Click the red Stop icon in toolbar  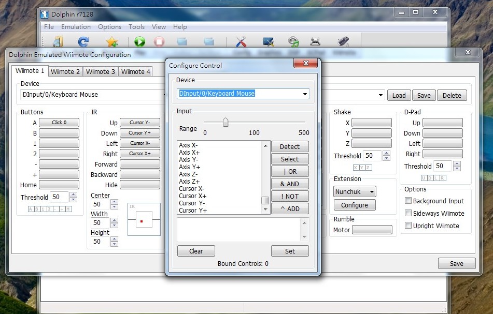click(x=159, y=41)
